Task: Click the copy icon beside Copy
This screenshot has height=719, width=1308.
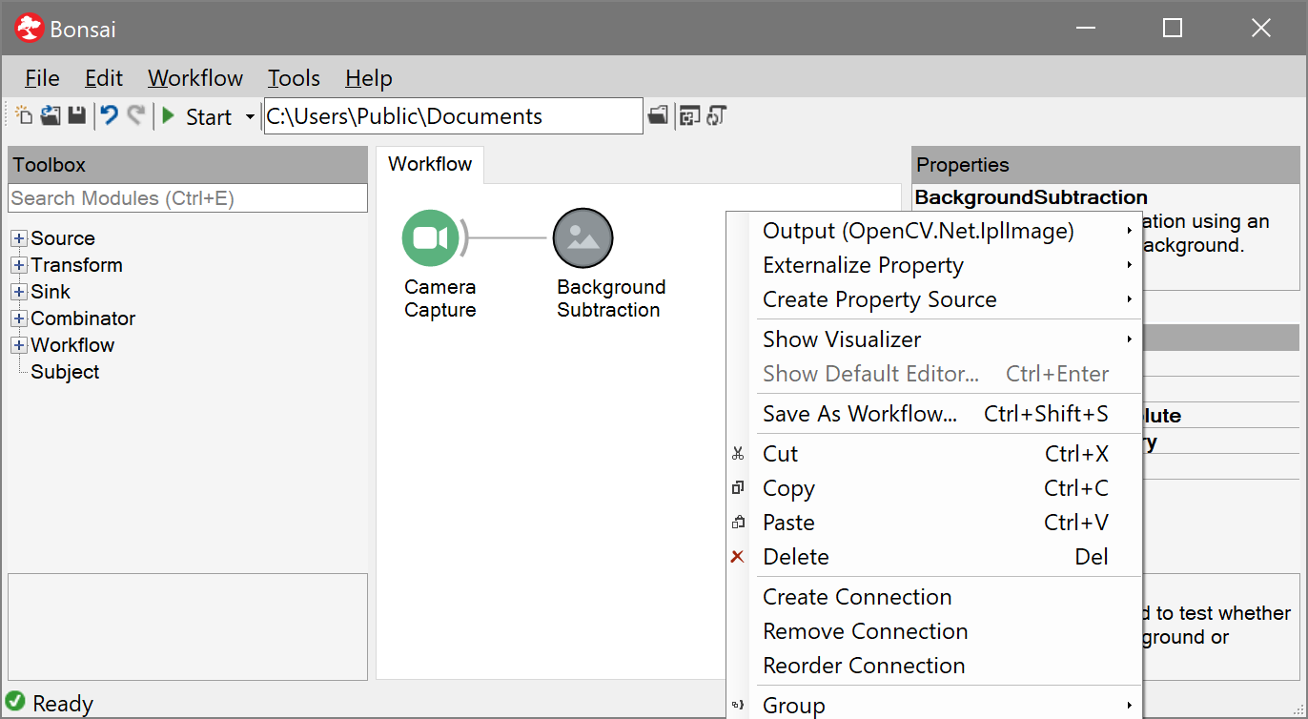Action: [x=738, y=488]
